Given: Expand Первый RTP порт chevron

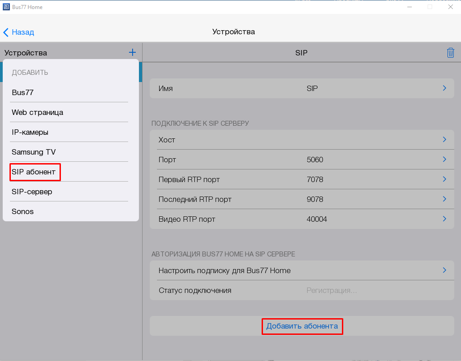Looking at the screenshot, I should pyautogui.click(x=444, y=179).
